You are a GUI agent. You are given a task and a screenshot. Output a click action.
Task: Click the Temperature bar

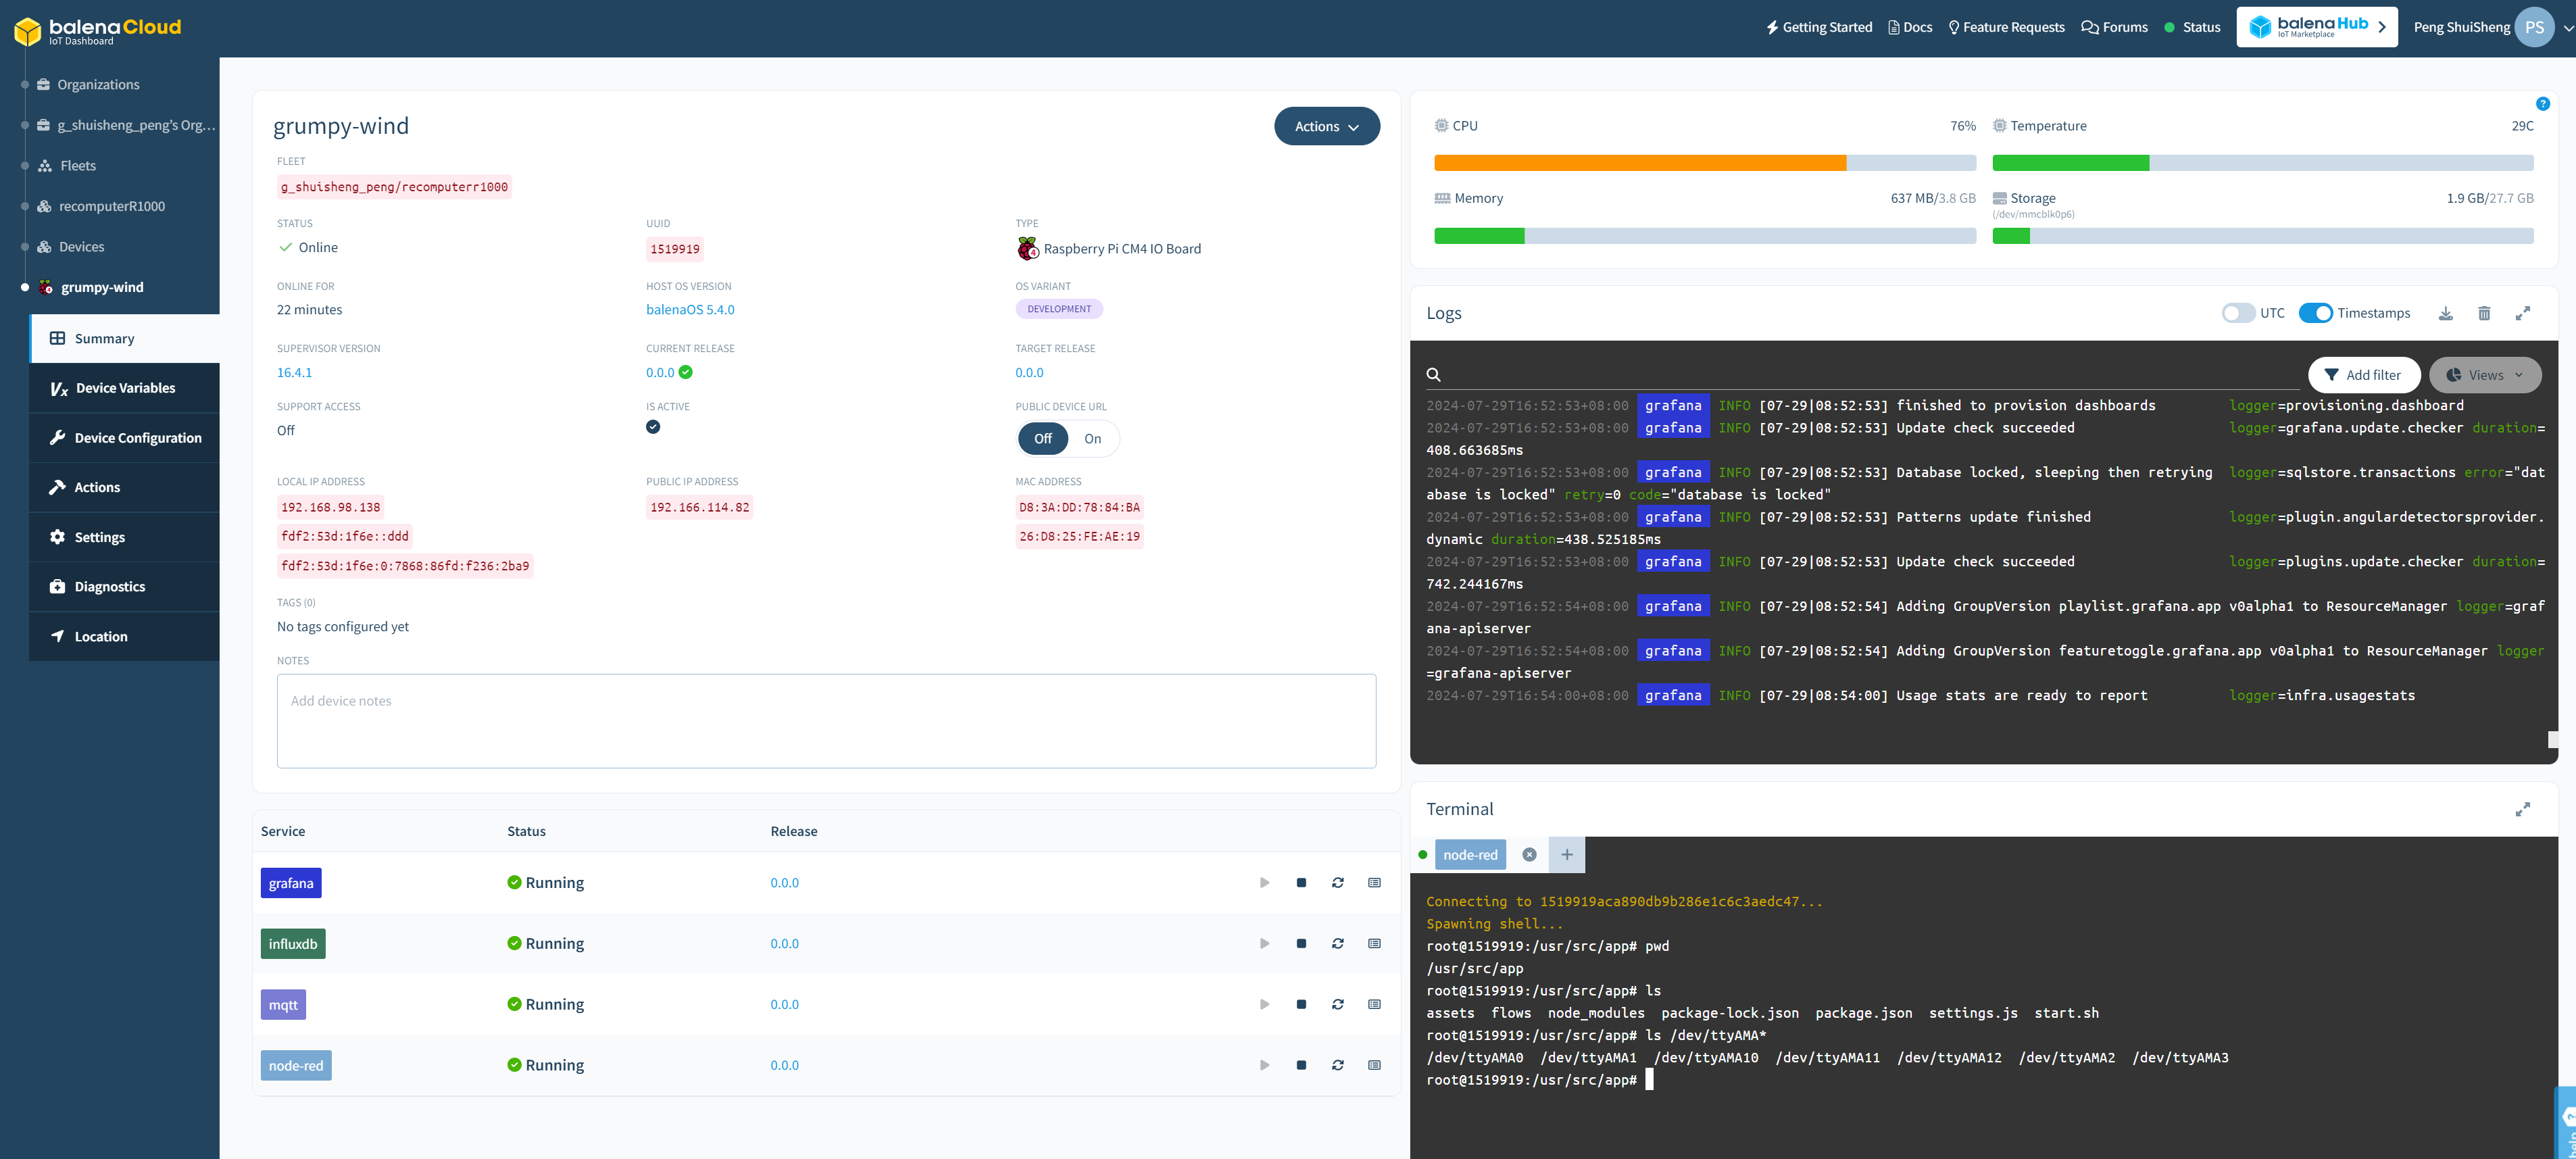[x=2262, y=163]
